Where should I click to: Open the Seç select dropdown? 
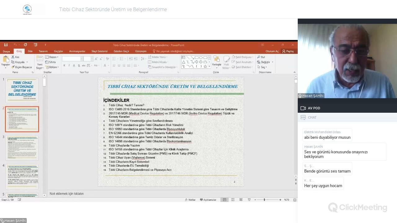click(262, 67)
